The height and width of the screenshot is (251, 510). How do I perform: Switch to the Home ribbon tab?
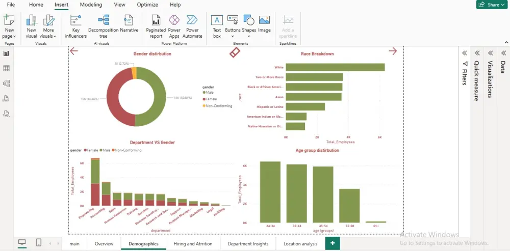36,5
